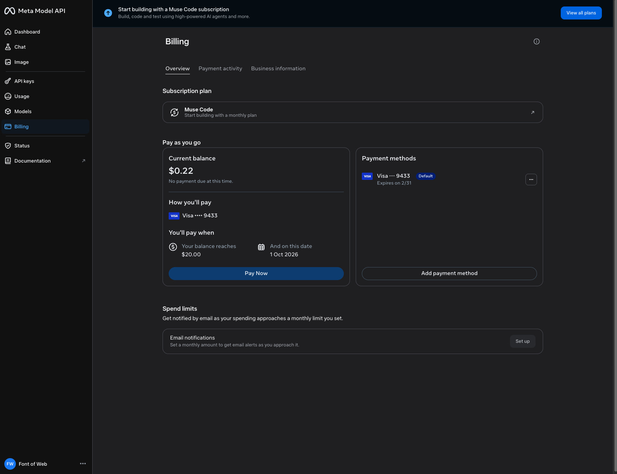Select API keys sidebar item

tap(45, 81)
